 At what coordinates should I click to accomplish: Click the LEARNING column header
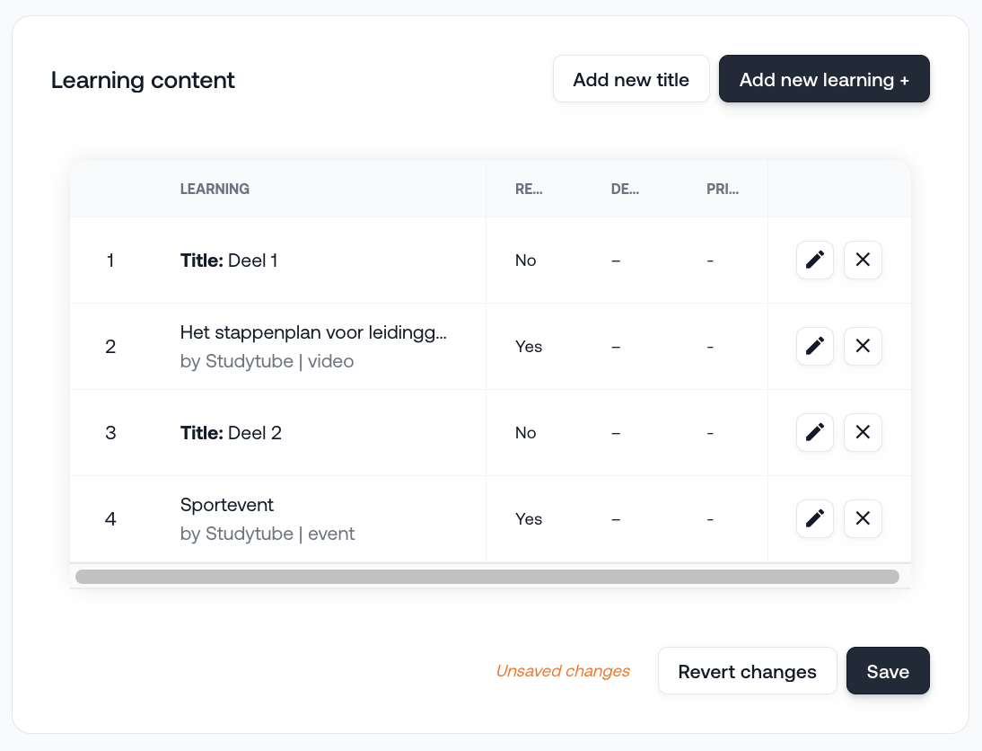point(215,190)
